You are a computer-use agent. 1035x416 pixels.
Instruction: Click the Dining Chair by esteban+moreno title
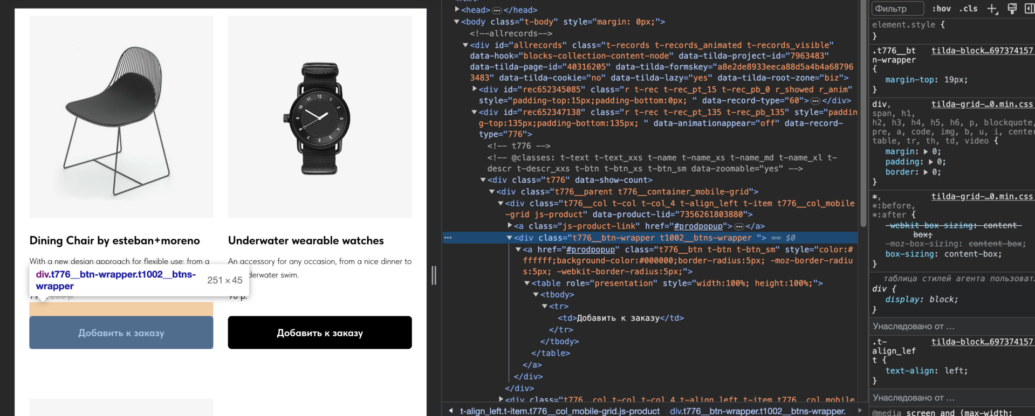coord(114,240)
